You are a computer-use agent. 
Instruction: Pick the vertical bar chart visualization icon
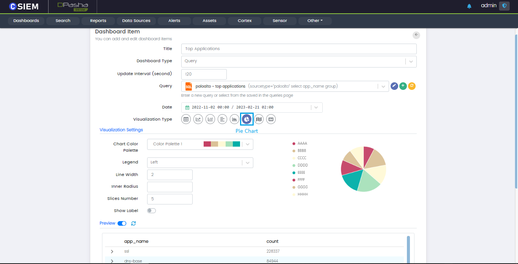(210, 119)
